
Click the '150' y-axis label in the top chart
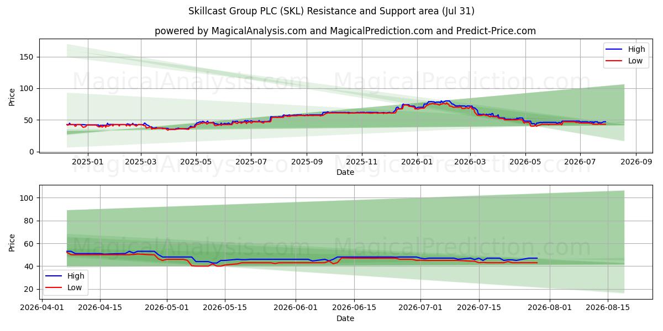point(28,57)
